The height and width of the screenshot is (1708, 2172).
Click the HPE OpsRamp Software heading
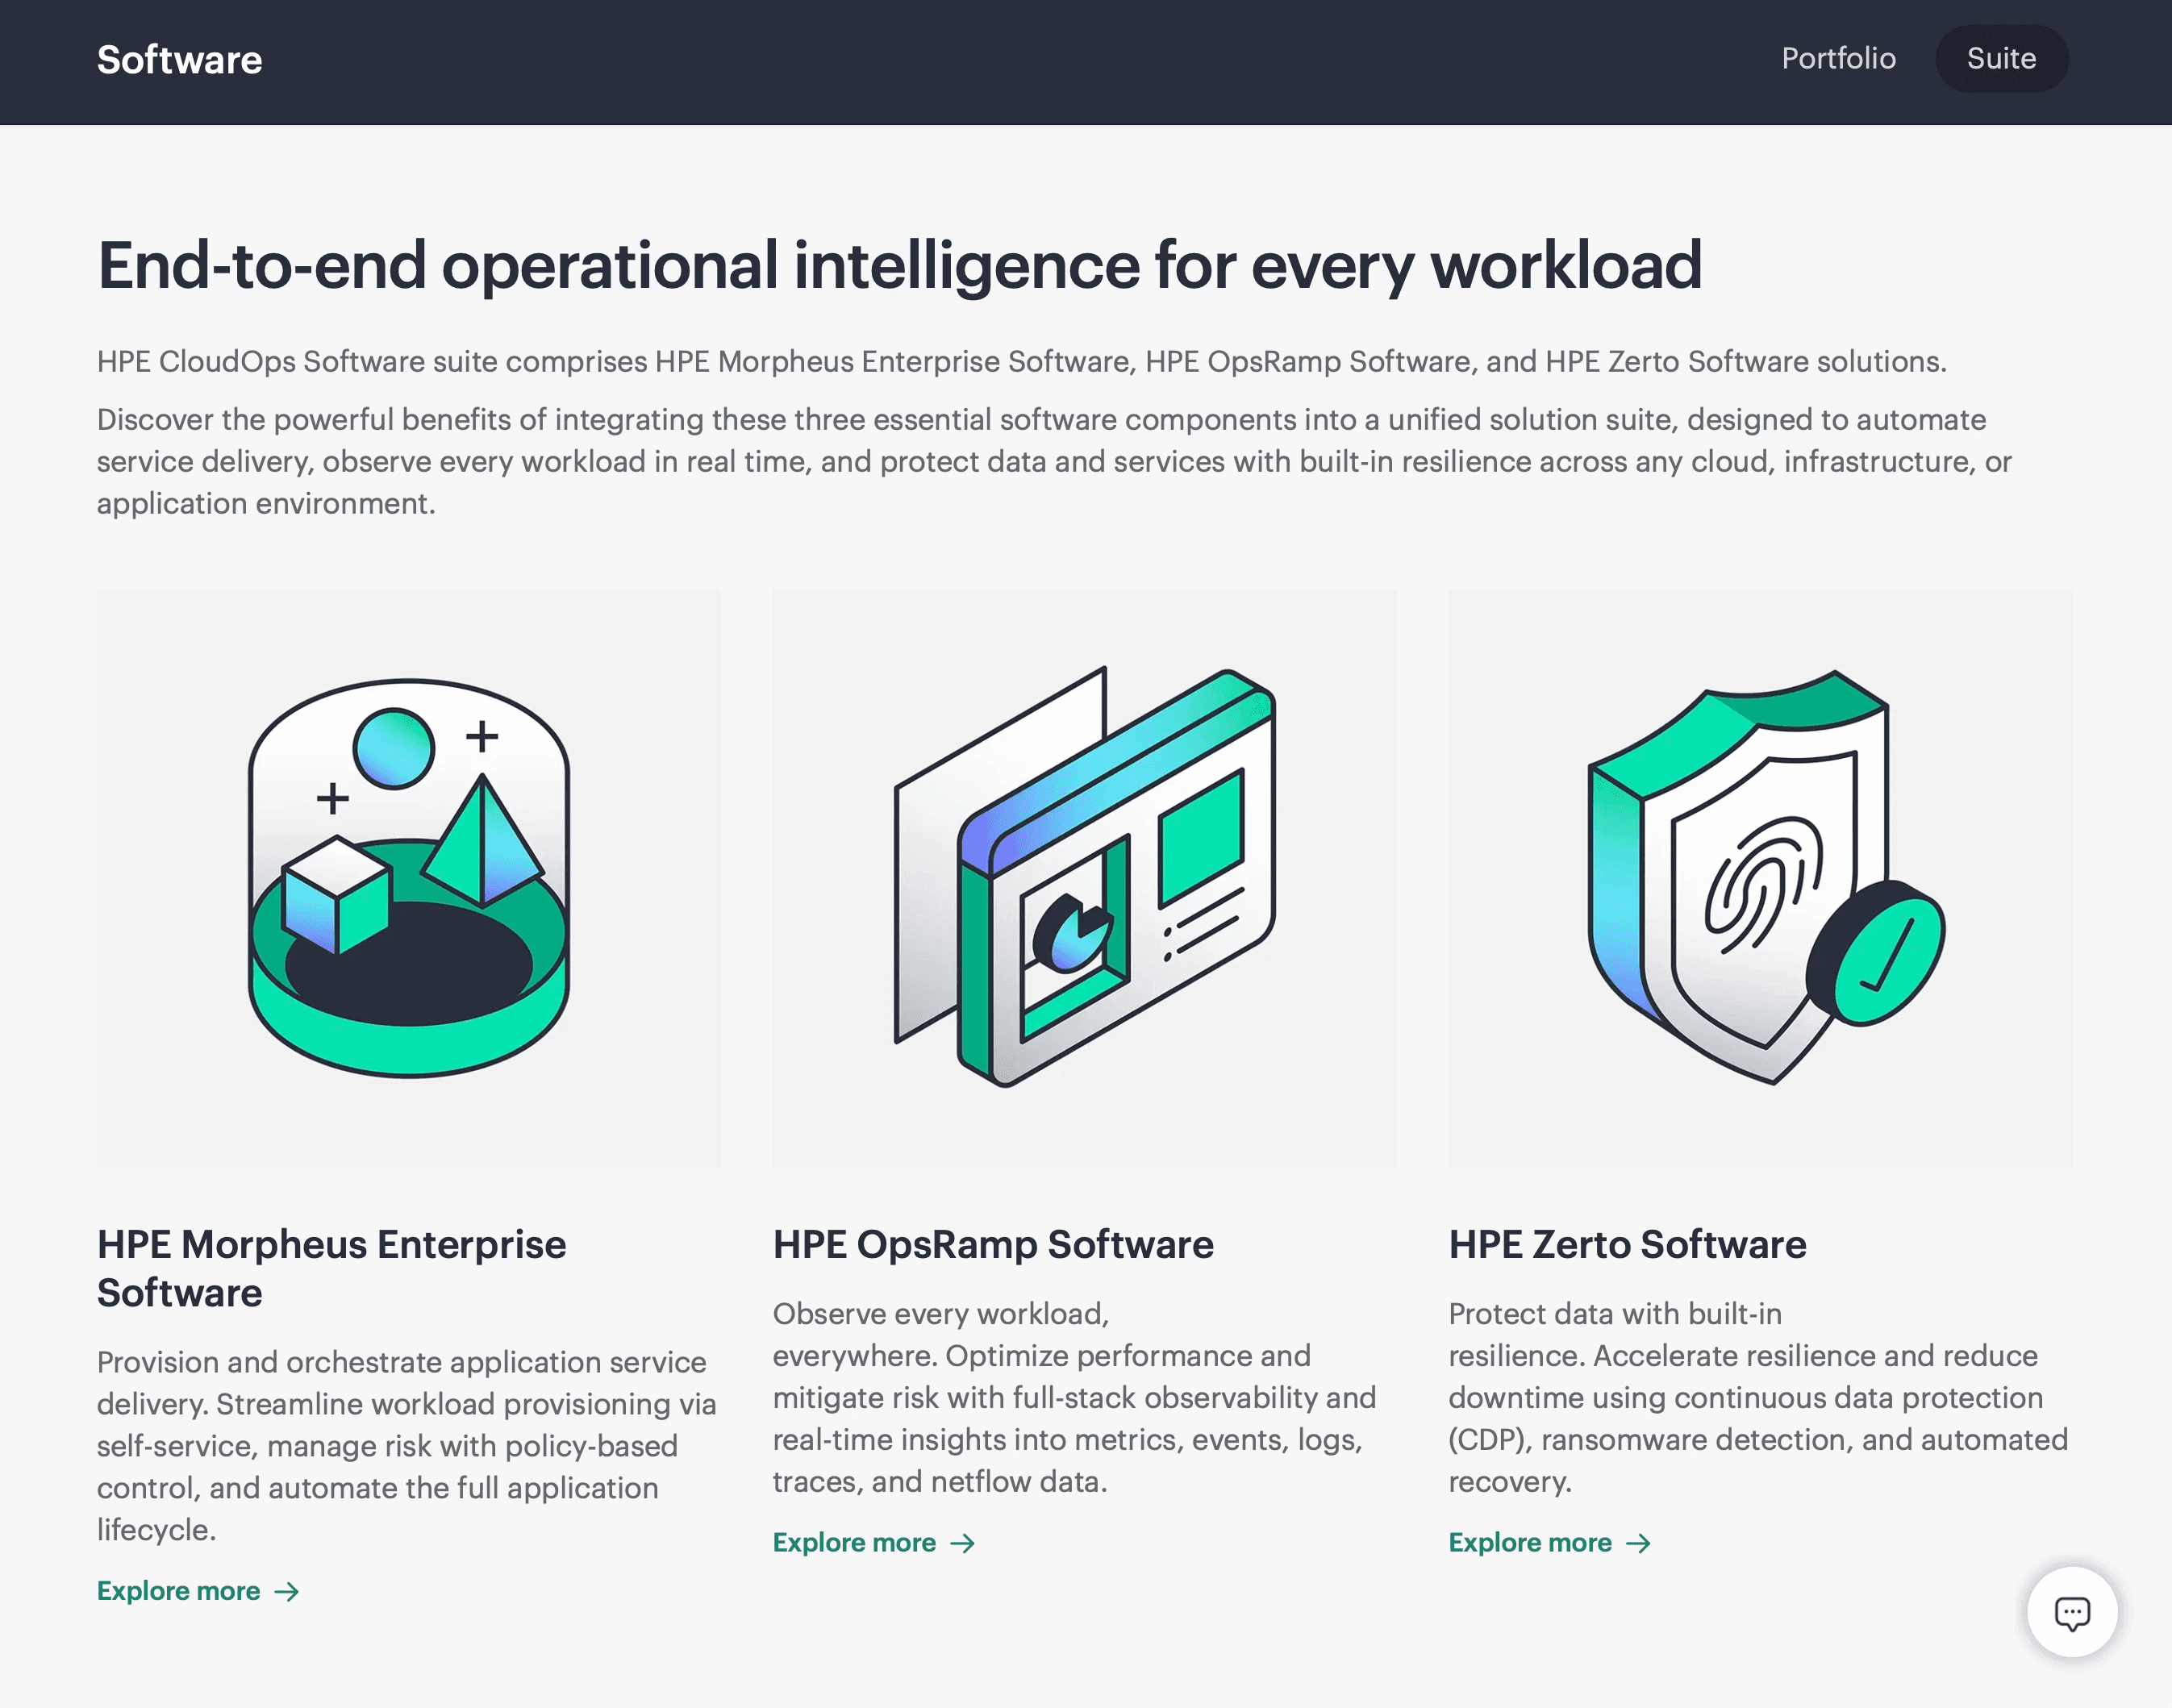pyautogui.click(x=993, y=1245)
